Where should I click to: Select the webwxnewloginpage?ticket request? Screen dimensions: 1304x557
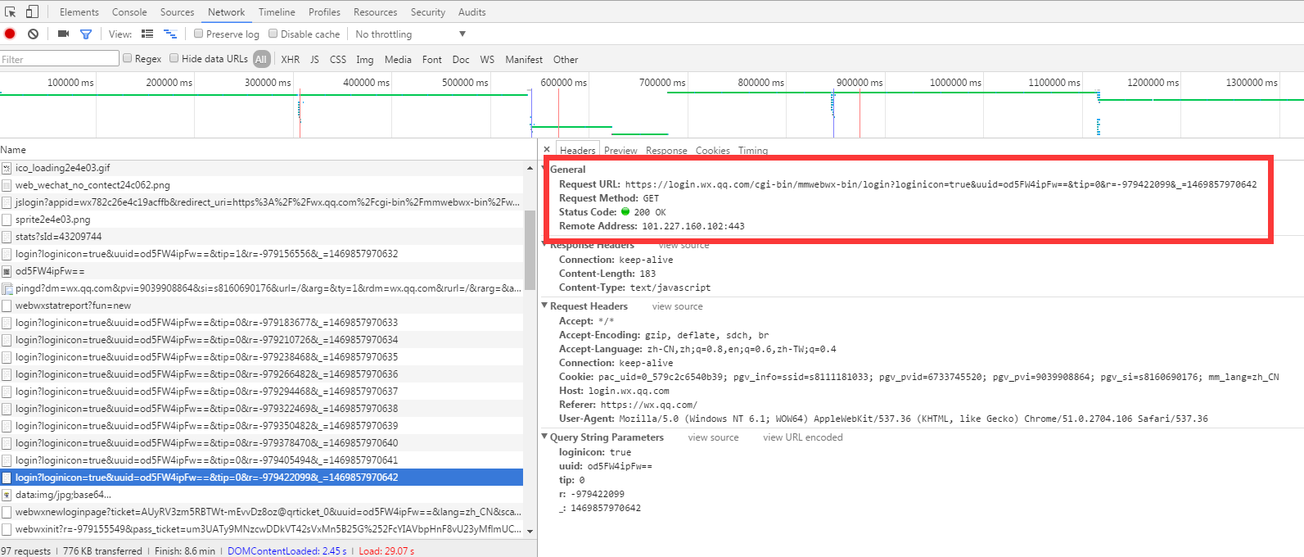click(261, 512)
